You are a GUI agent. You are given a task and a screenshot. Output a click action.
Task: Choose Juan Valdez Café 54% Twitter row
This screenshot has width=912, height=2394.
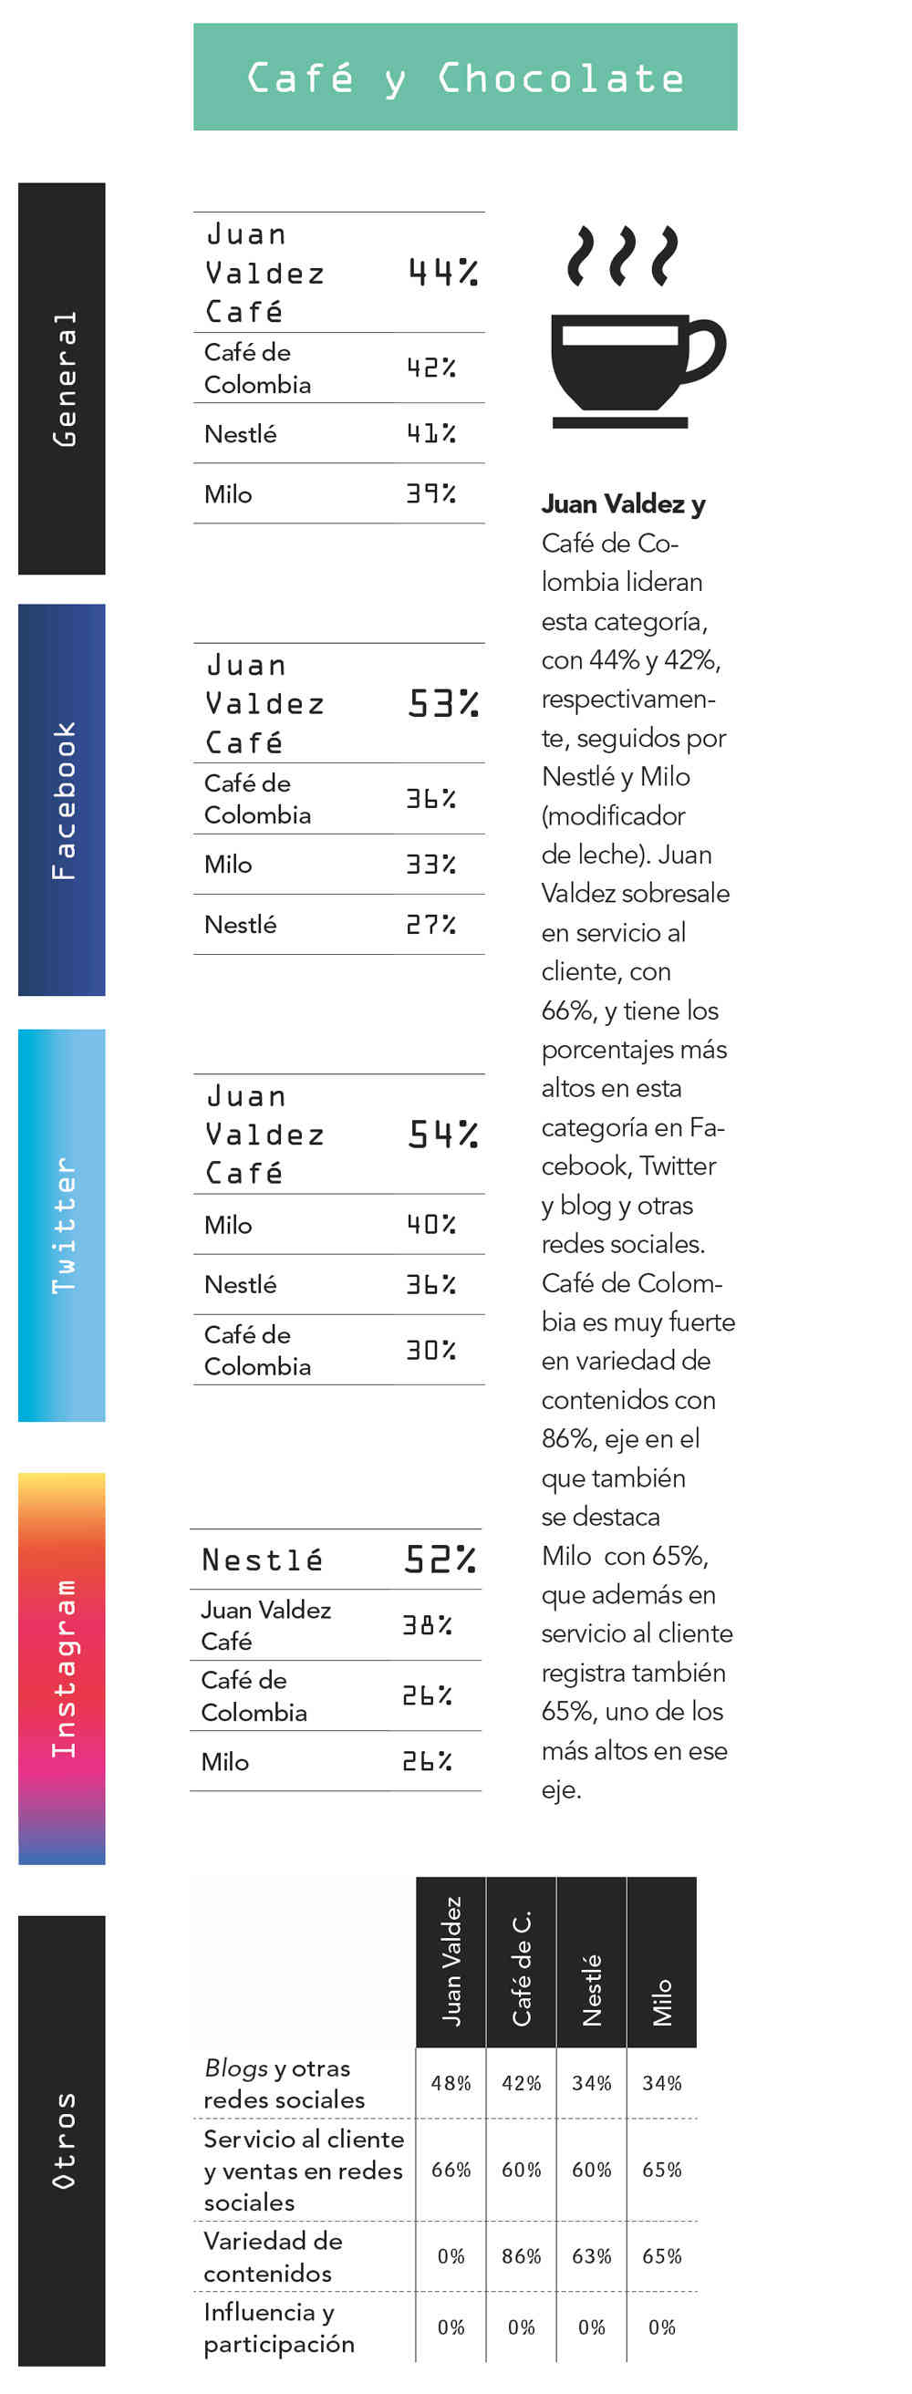[338, 1134]
